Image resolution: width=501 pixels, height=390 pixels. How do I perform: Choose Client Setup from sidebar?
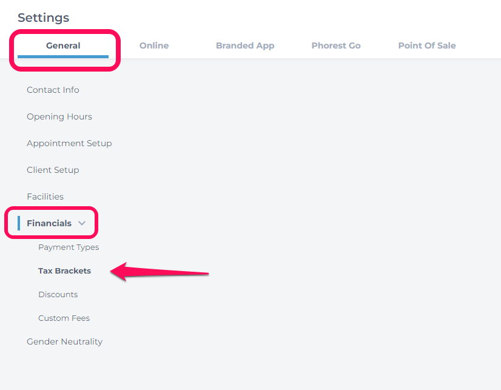coord(53,170)
